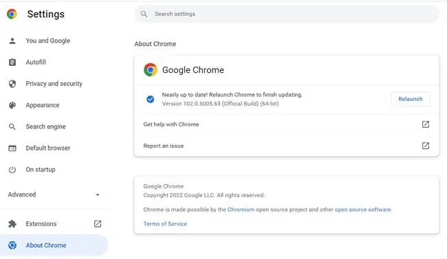
Task: Click the Privacy and security shield icon
Action: tap(12, 84)
